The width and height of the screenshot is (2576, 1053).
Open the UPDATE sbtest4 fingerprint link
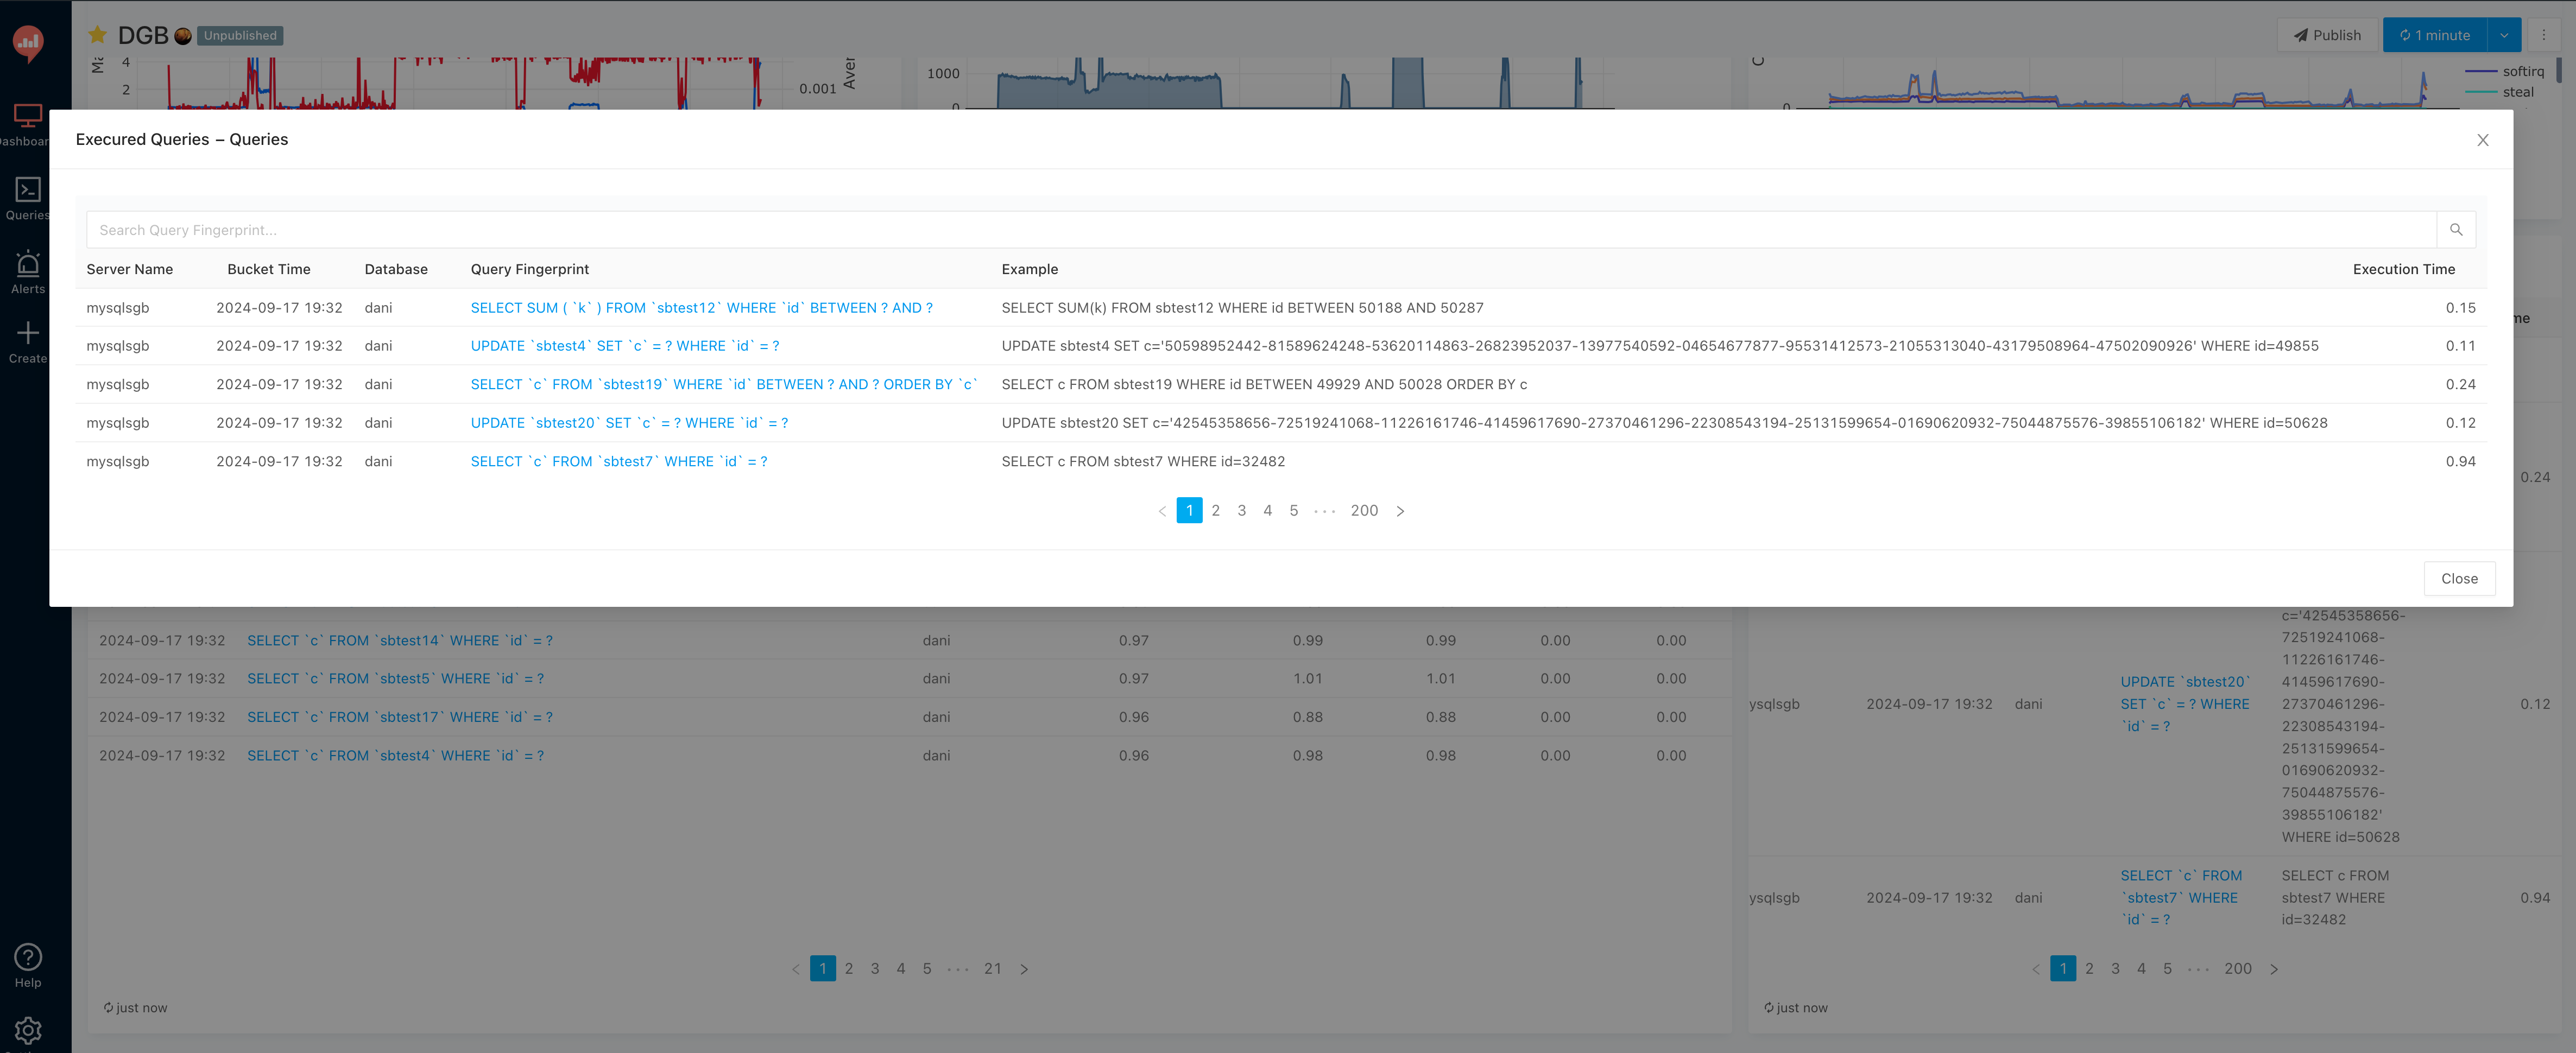(x=625, y=346)
